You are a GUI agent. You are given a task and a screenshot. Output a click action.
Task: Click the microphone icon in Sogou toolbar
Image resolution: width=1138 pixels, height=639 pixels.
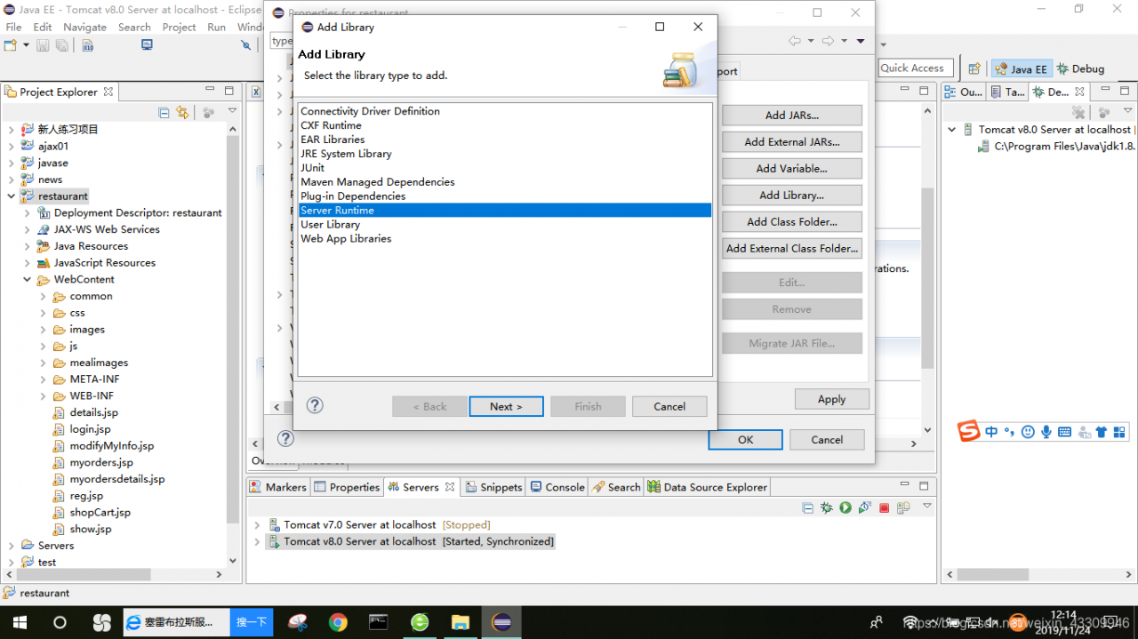pos(1046,432)
